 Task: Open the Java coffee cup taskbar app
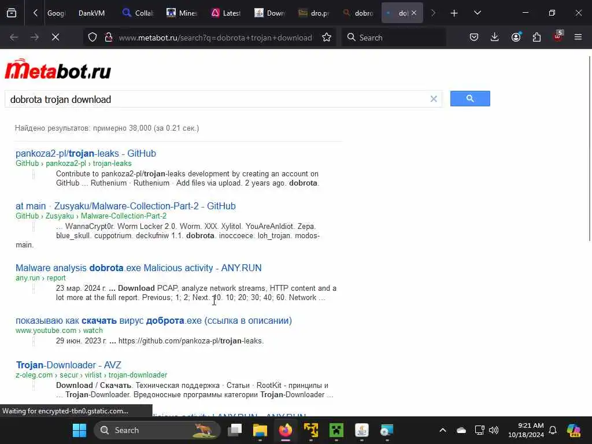(x=362, y=430)
